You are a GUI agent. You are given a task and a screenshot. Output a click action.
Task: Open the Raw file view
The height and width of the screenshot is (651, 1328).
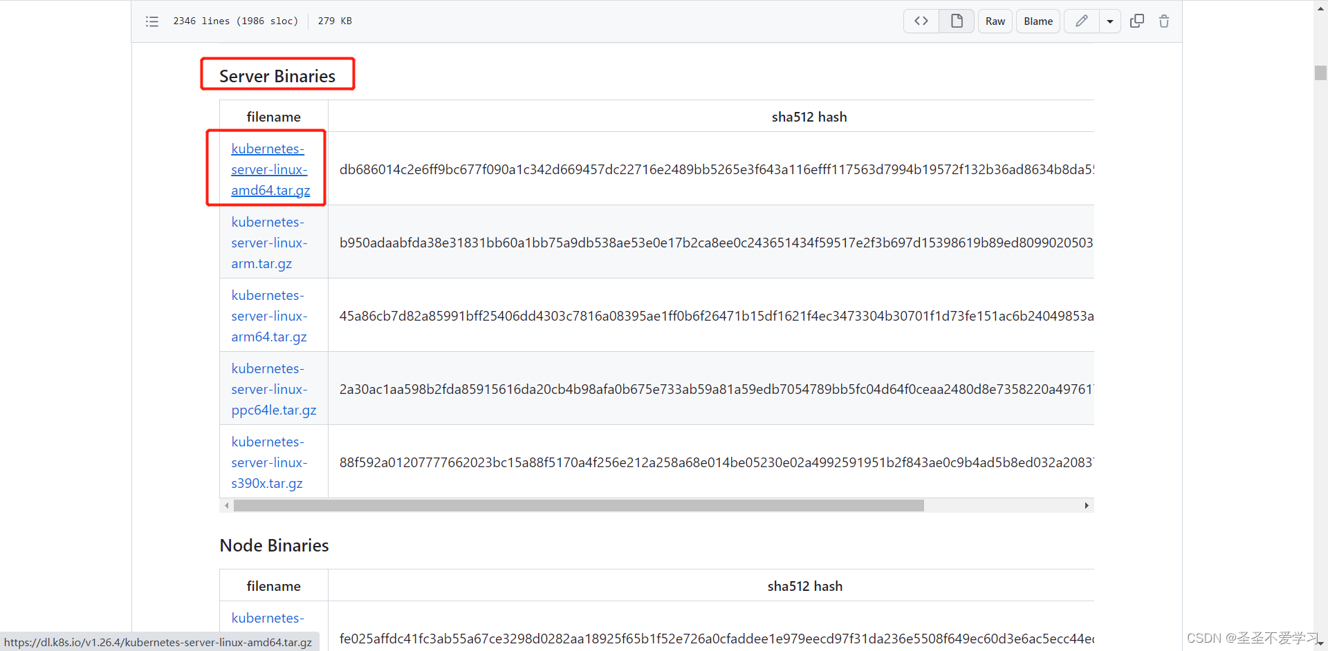click(x=995, y=21)
